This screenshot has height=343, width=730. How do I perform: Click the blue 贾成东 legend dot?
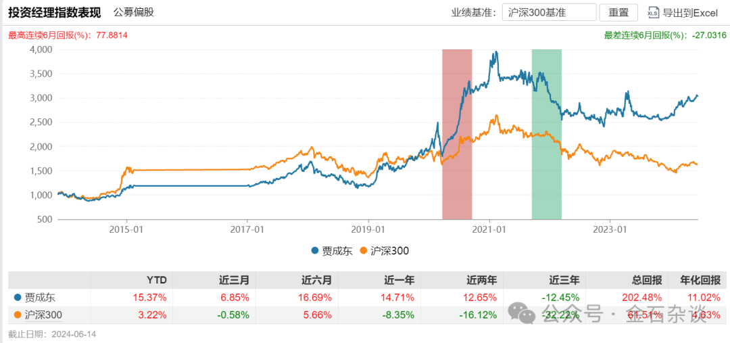pos(315,251)
